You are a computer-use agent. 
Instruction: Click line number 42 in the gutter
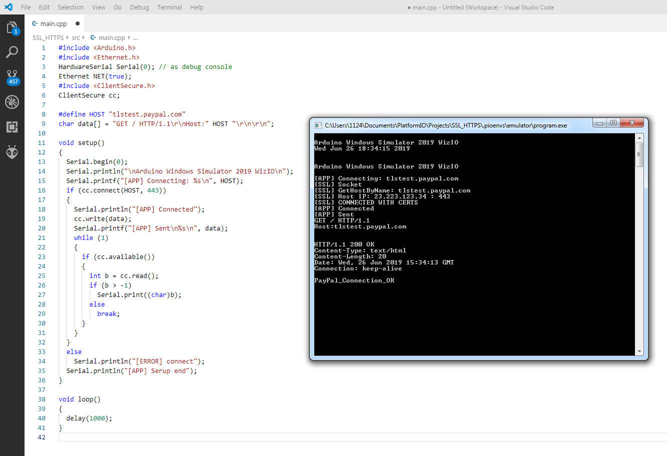pos(42,437)
